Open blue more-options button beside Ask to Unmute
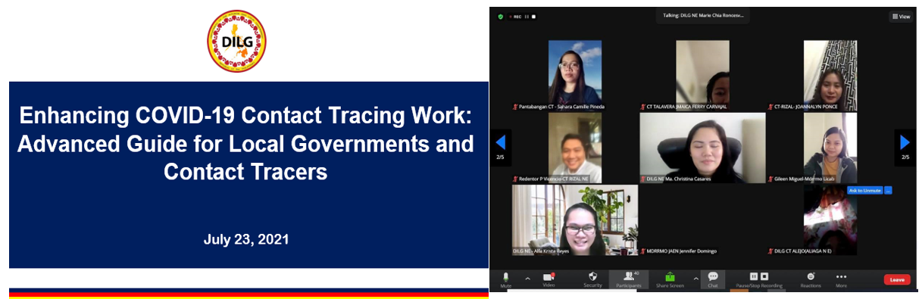This screenshot has height=299, width=922. pyautogui.click(x=888, y=190)
